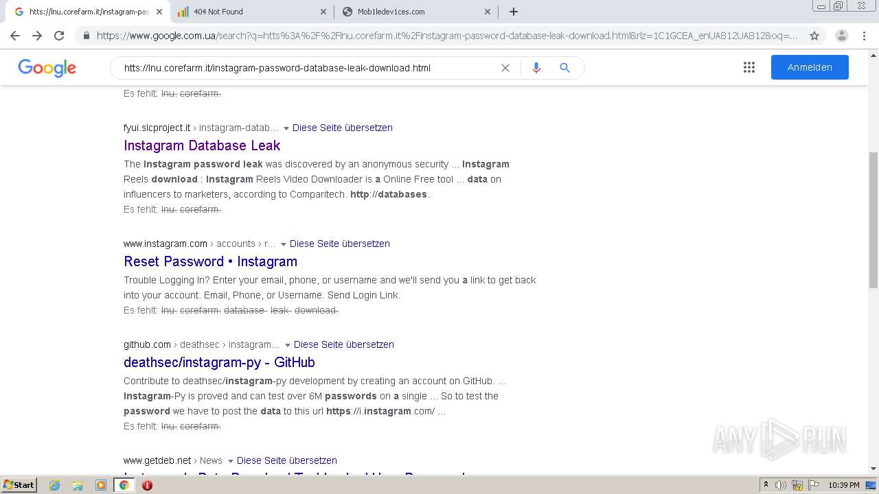Viewport: 879px width, 494px height.
Task: Switch to the 404 Not Found tab
Action: tap(251, 12)
